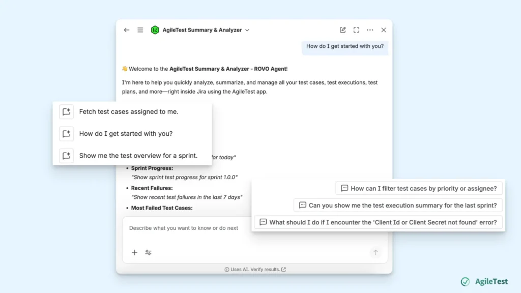Viewport: 521px width, 293px height.
Task: Click the plus add attachment icon
Action: coord(134,252)
